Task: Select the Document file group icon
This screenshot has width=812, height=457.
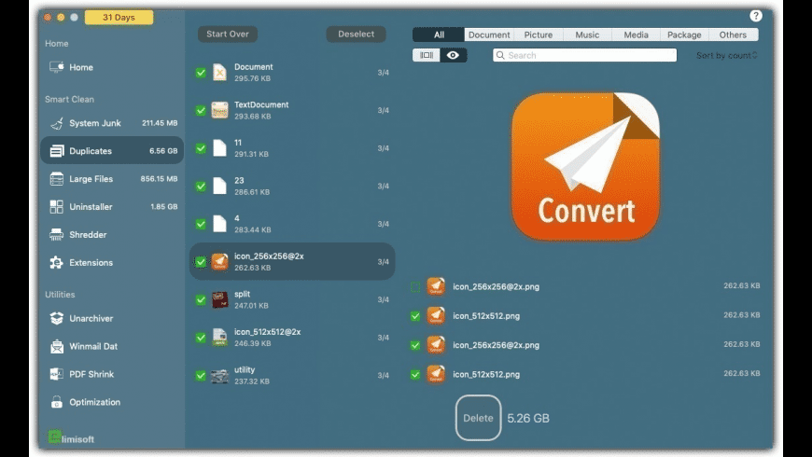Action: click(219, 73)
